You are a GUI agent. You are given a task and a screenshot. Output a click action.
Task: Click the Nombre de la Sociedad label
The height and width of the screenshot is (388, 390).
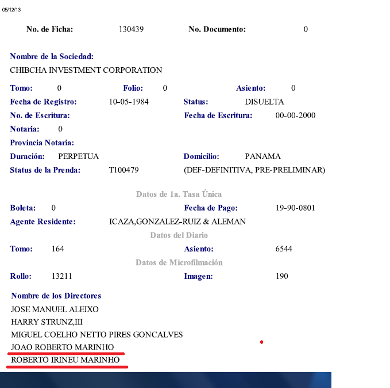pos(52,56)
